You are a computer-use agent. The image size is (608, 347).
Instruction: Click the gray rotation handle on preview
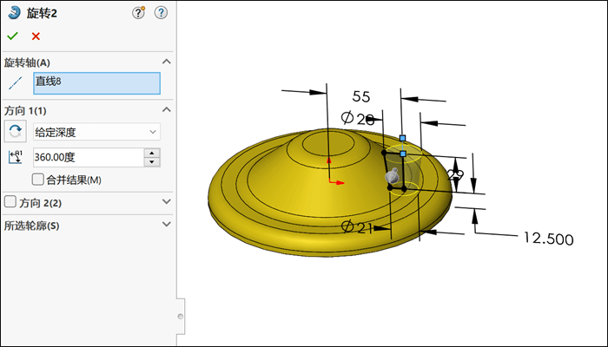[x=392, y=177]
